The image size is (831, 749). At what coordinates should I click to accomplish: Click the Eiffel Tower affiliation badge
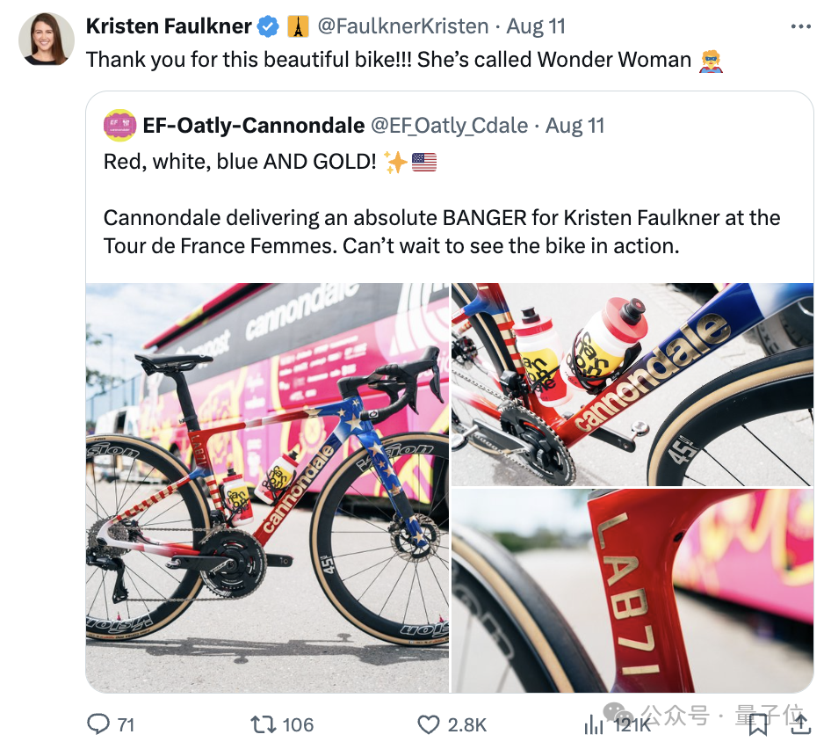pos(298,27)
